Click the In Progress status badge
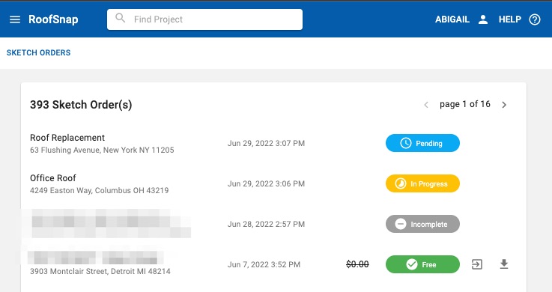This screenshot has height=292, width=552. point(422,183)
